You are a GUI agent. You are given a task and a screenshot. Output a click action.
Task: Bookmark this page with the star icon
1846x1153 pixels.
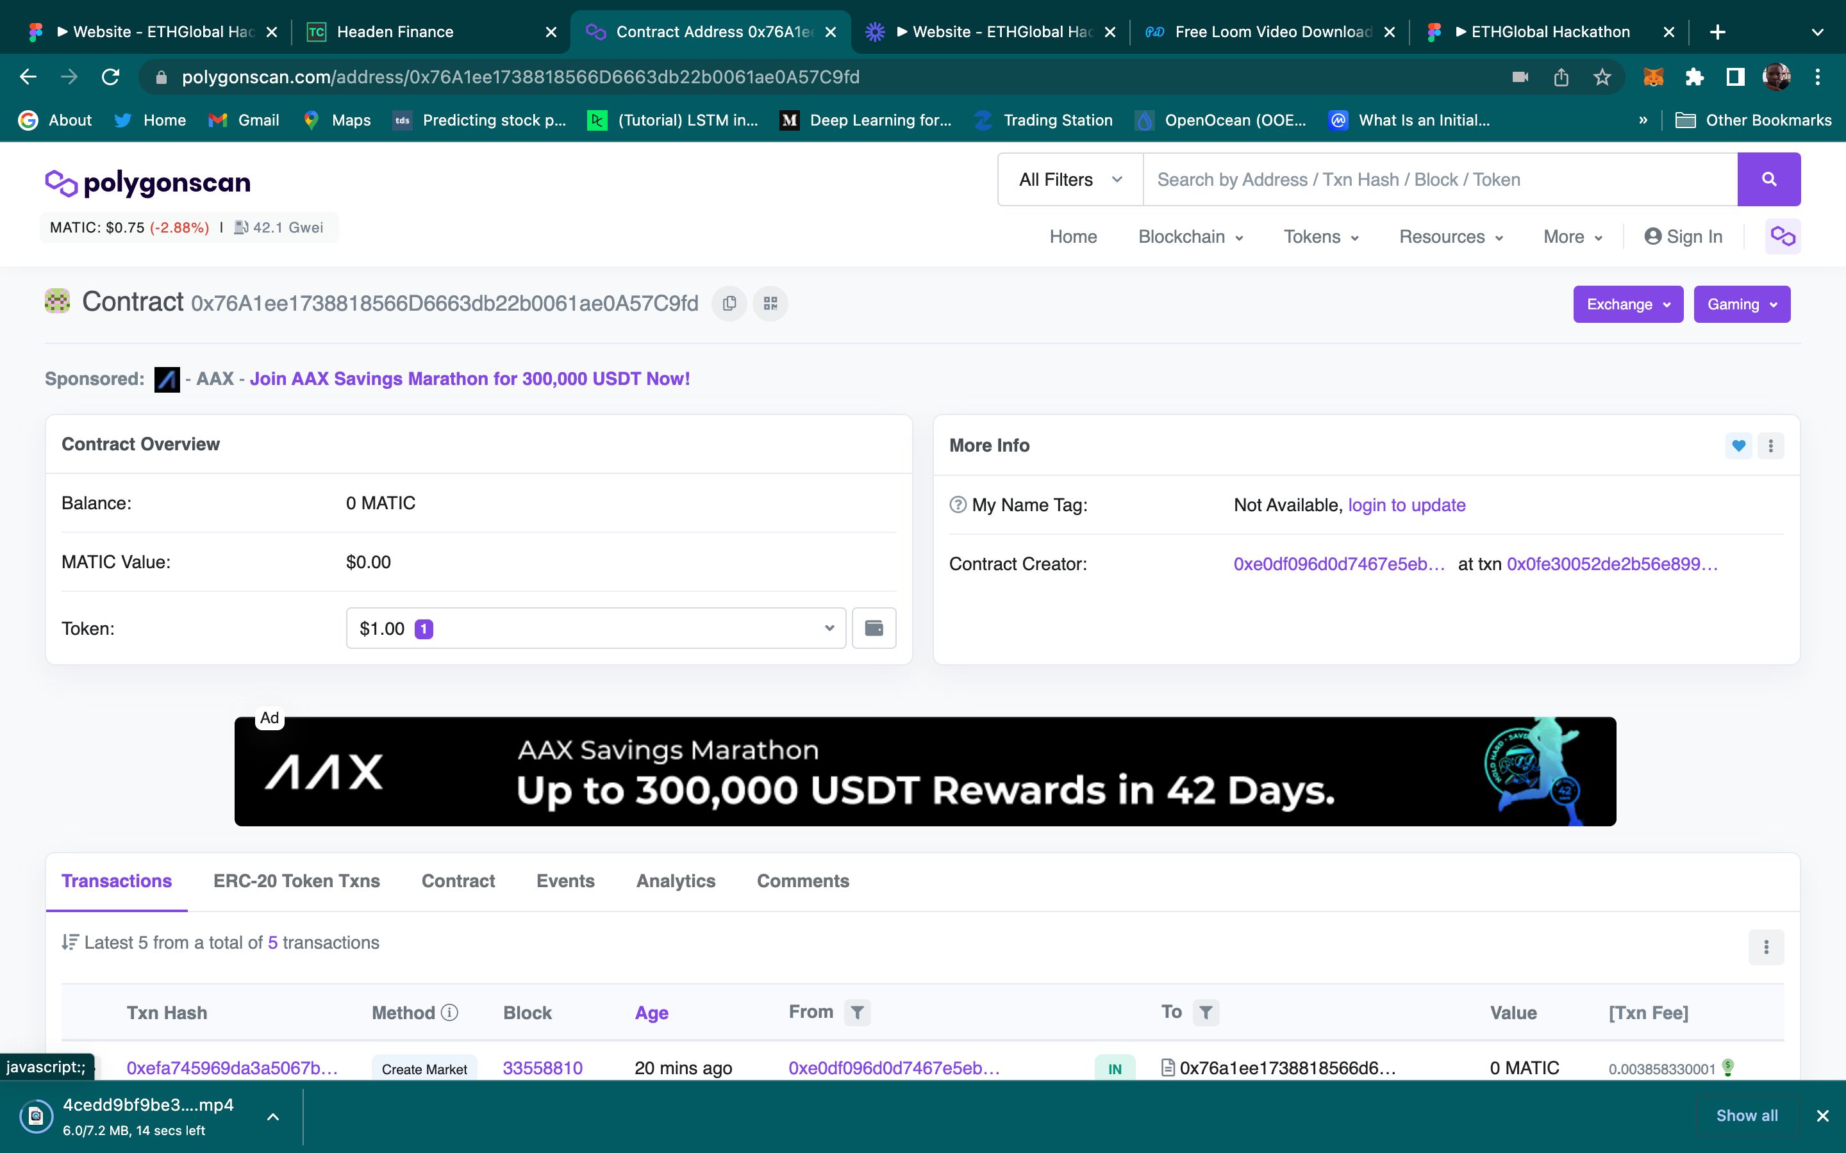(1602, 77)
